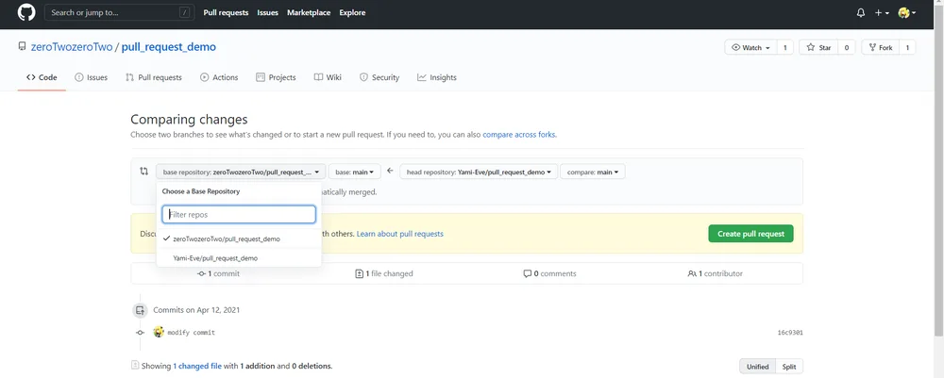Screen dimensions: 944x378
Task: Follow the compare across forks link
Action: click(519, 135)
